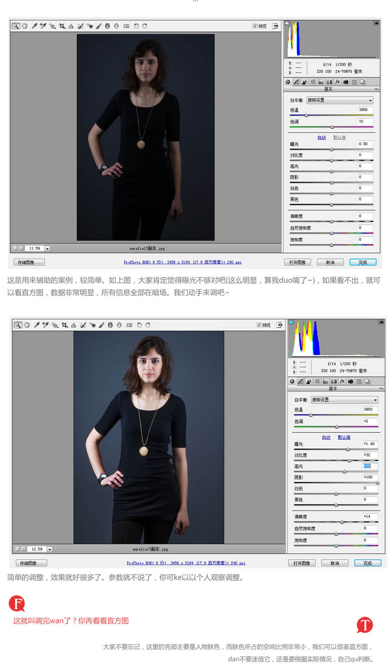Select Straighten tool in upper window toolbar
This screenshot has height=669, width=391.
[71, 26]
